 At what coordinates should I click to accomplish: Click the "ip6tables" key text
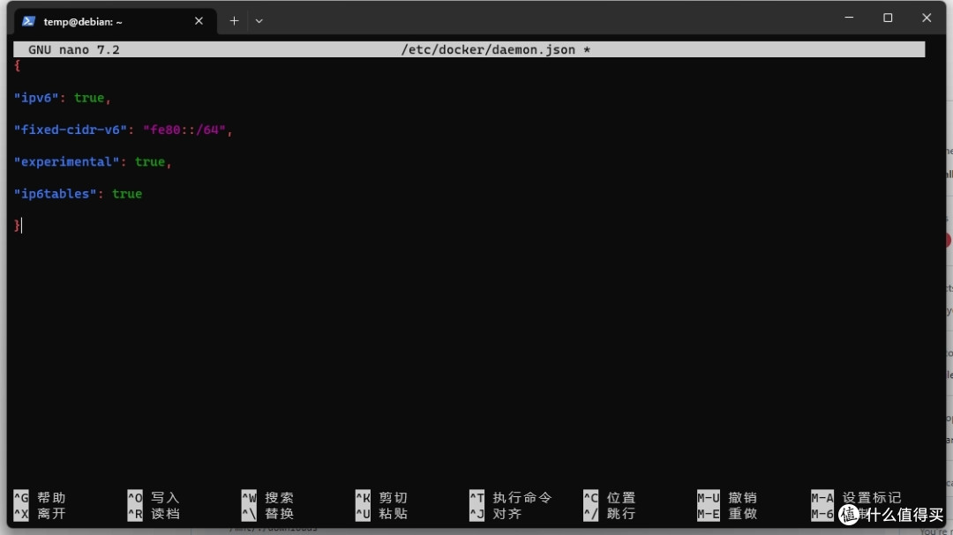click(55, 194)
